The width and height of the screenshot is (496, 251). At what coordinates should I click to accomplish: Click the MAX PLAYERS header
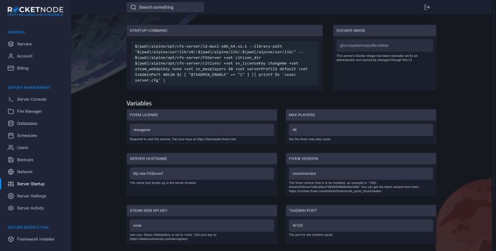coord(361,115)
